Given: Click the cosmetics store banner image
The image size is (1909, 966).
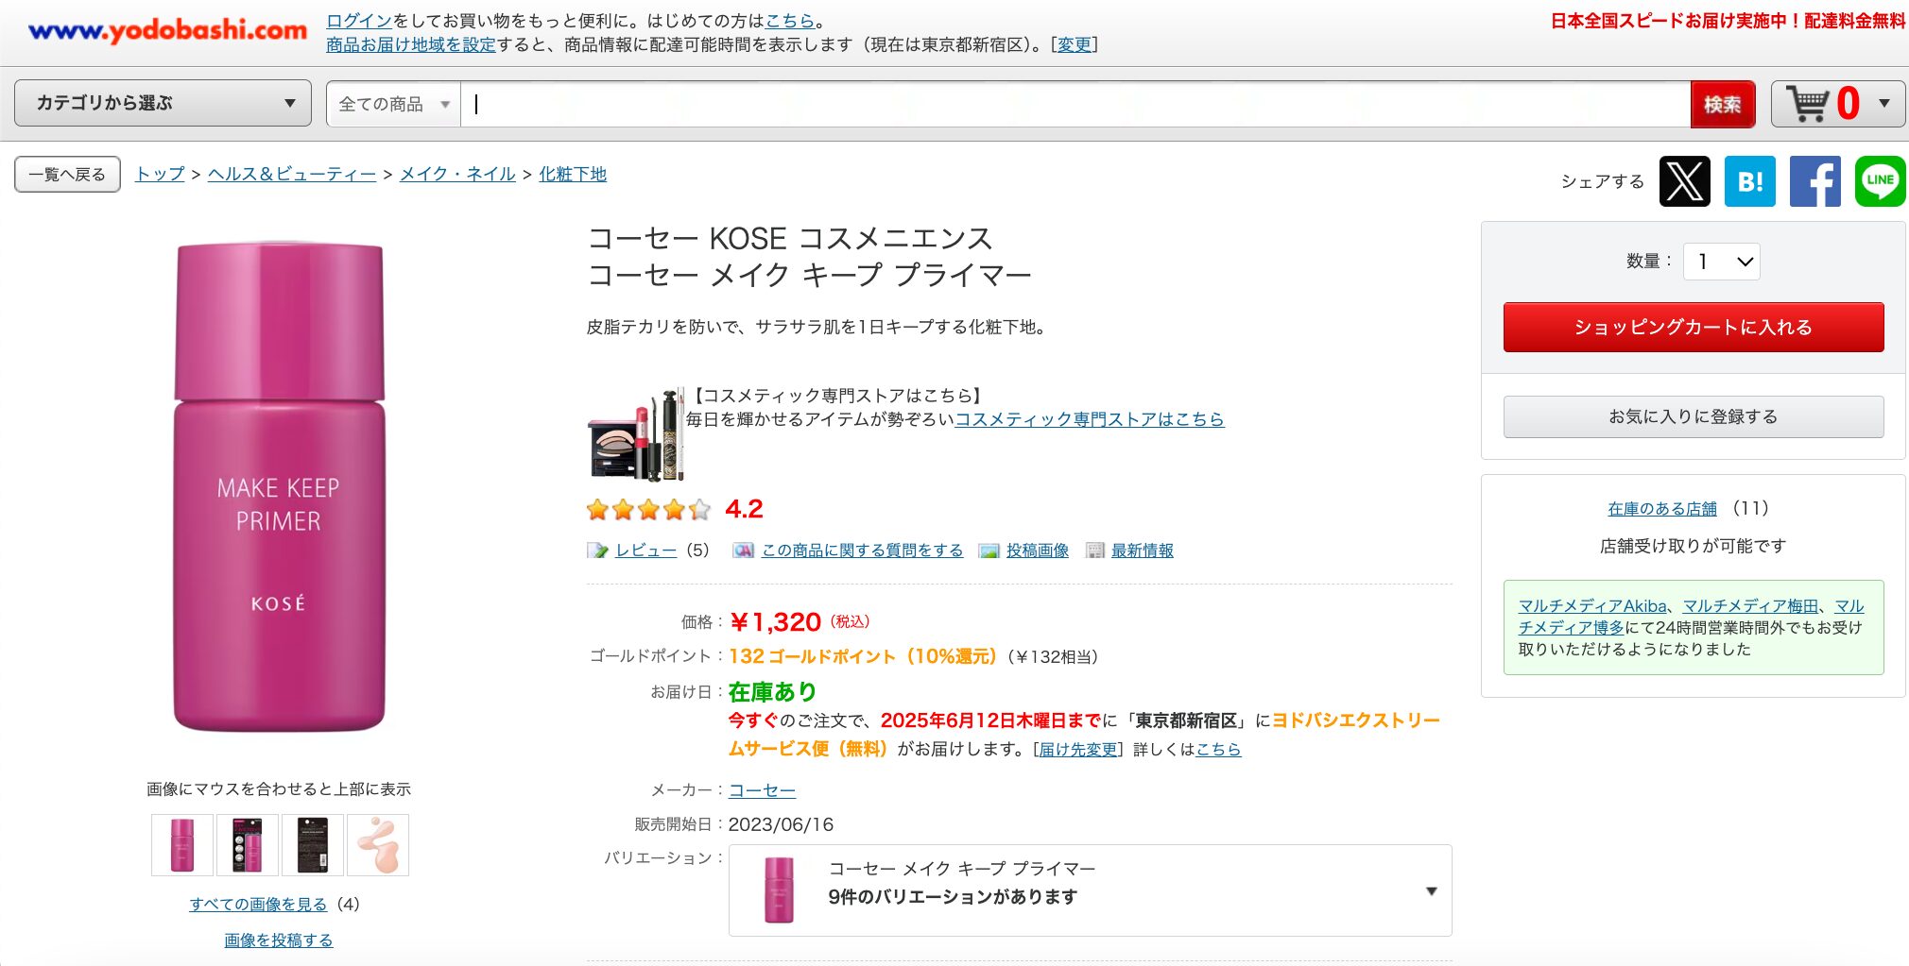Looking at the screenshot, I should coord(635,434).
